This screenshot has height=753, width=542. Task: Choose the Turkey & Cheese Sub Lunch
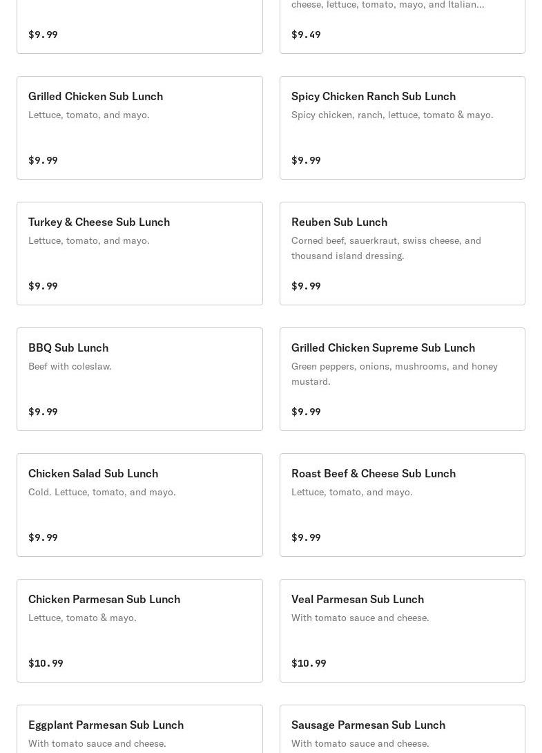click(x=139, y=254)
